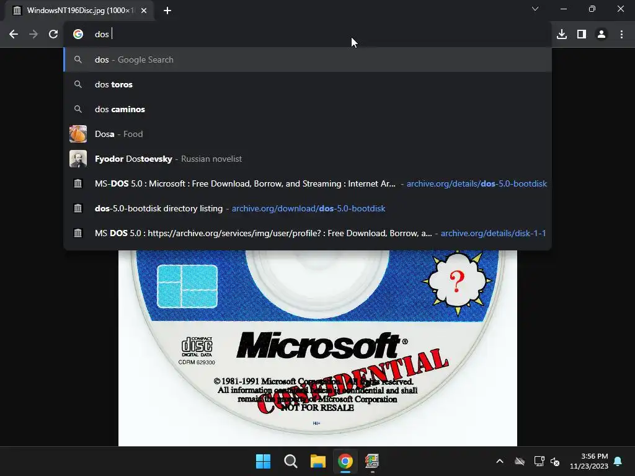635x476 pixels.
Task: Open the notifications bell
Action: click(x=618, y=461)
